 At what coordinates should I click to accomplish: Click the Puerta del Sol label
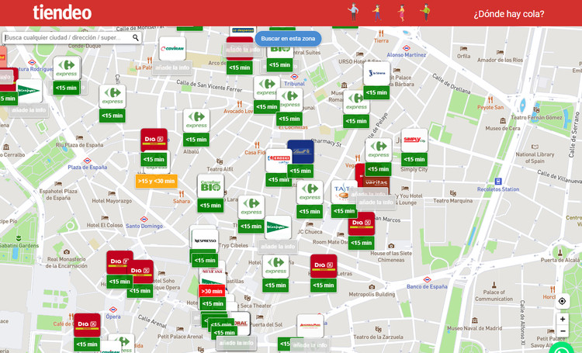pyautogui.click(x=266, y=325)
